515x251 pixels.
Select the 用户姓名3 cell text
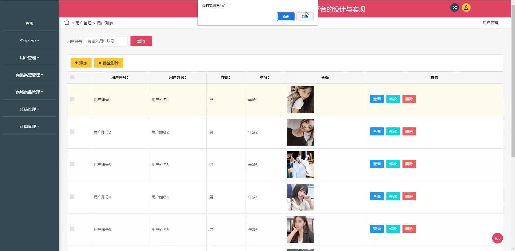coord(160,165)
